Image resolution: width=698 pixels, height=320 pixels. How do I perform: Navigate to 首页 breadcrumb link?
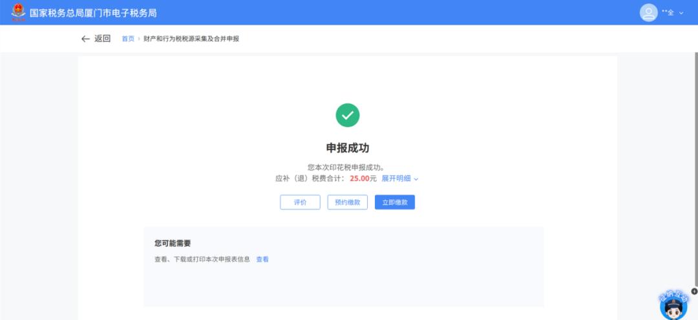(x=128, y=39)
